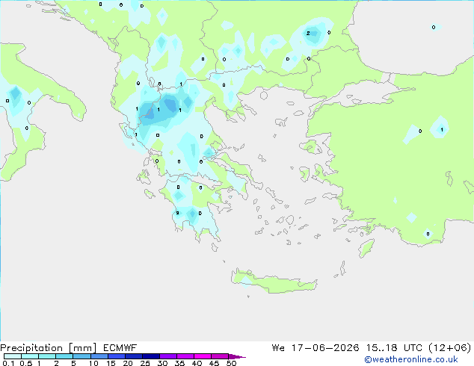Click the legend label '0.1'

point(8,363)
